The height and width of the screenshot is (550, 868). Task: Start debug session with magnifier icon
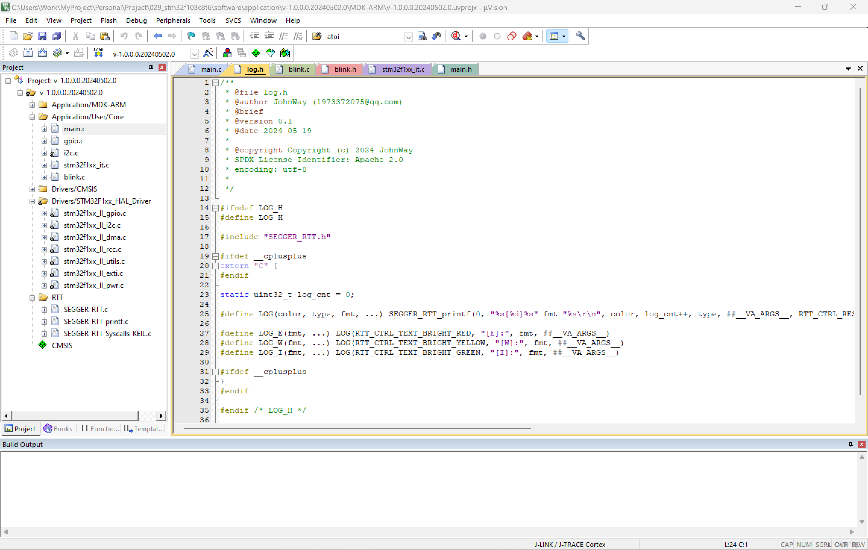pyautogui.click(x=456, y=36)
